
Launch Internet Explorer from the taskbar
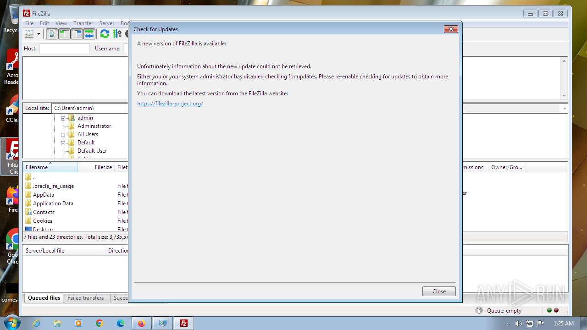tap(36, 323)
